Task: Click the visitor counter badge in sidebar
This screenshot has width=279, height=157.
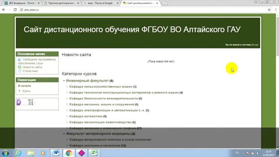Action: [x=26, y=102]
